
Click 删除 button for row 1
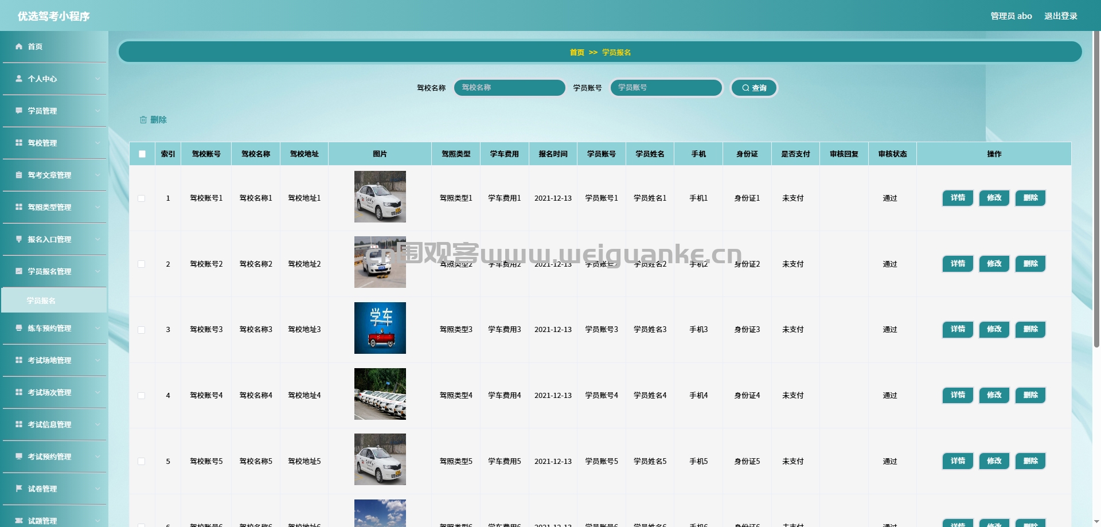coord(1030,198)
